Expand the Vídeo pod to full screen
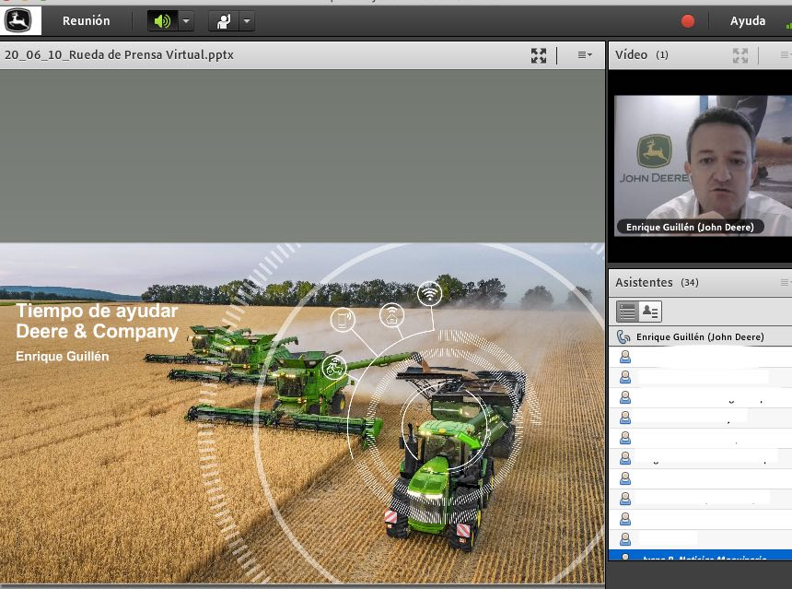Image resolution: width=792 pixels, height=589 pixels. 740,55
